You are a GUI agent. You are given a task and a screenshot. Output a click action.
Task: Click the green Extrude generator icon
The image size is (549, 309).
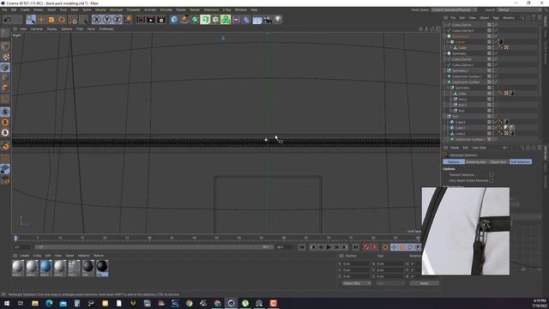point(205,20)
